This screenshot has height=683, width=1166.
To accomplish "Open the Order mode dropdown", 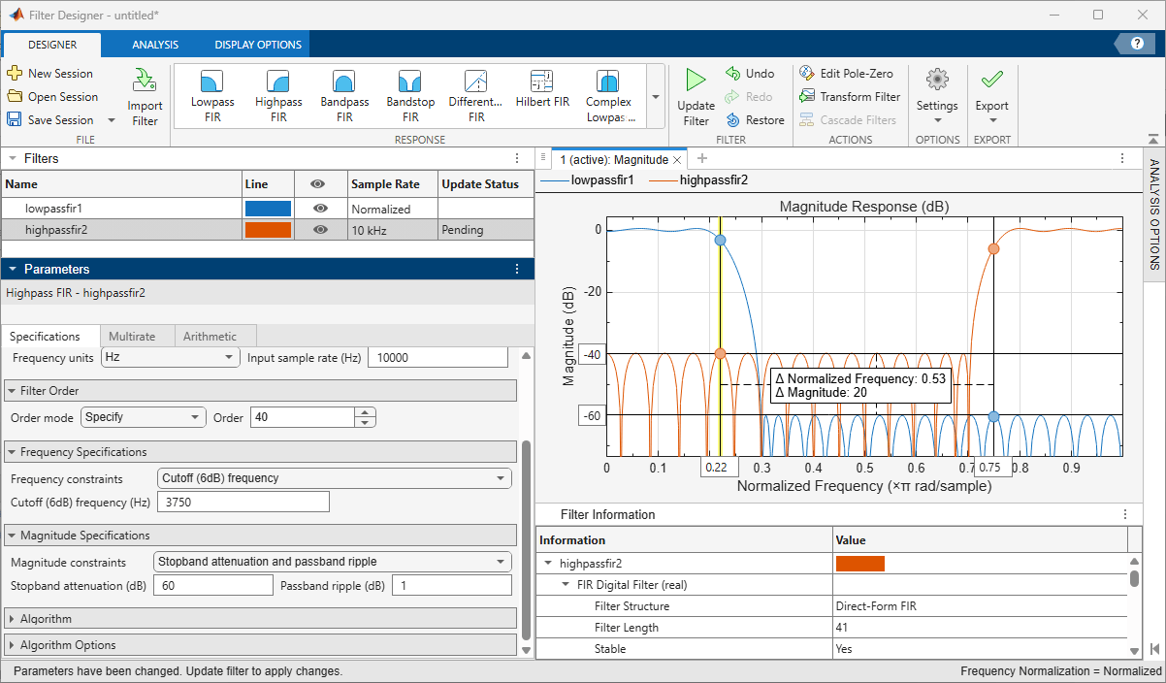I will 144,417.
